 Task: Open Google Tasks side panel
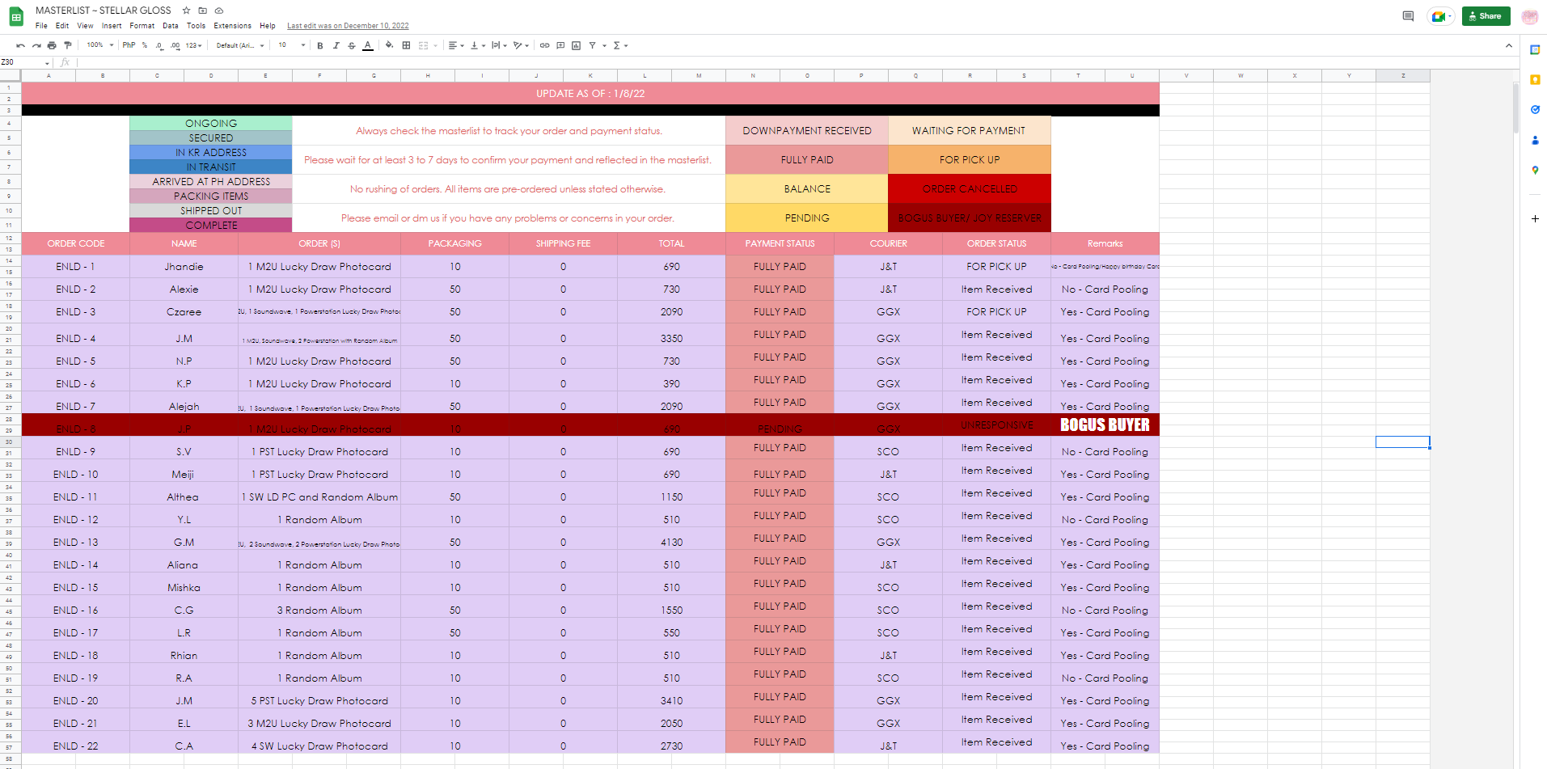1535,109
